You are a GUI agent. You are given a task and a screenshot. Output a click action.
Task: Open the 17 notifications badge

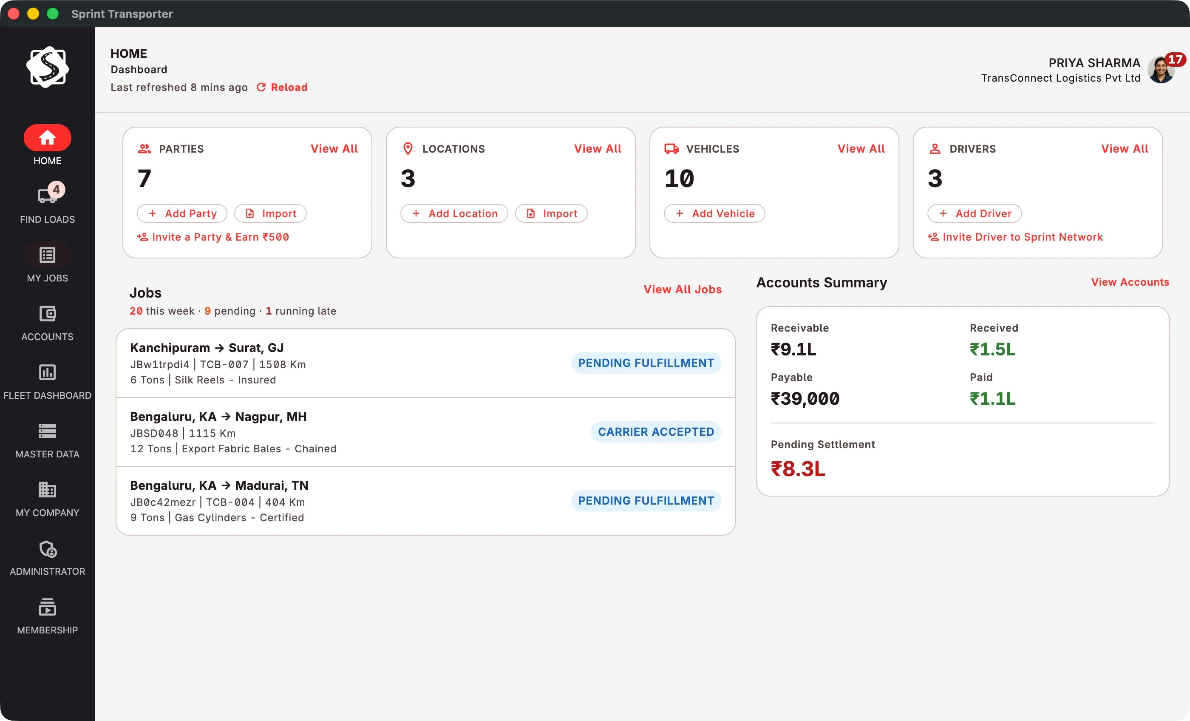pyautogui.click(x=1175, y=60)
